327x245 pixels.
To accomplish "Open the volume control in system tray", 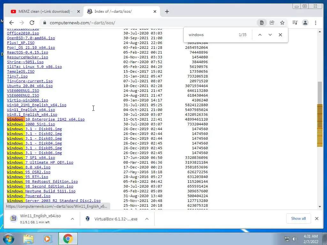I will (x=295, y=239).
